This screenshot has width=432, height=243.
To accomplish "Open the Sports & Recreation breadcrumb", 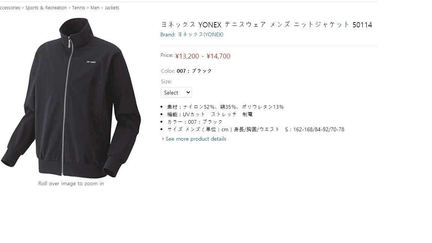I will click(46, 8).
